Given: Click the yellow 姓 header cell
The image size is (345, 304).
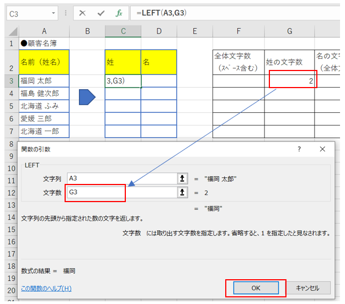Looking at the screenshot, I should (123, 63).
